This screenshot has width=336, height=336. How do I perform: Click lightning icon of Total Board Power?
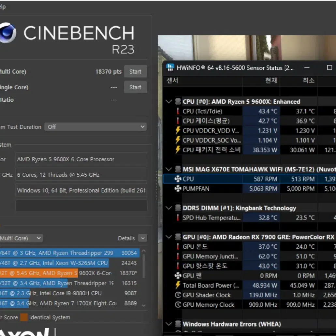pos(178,285)
